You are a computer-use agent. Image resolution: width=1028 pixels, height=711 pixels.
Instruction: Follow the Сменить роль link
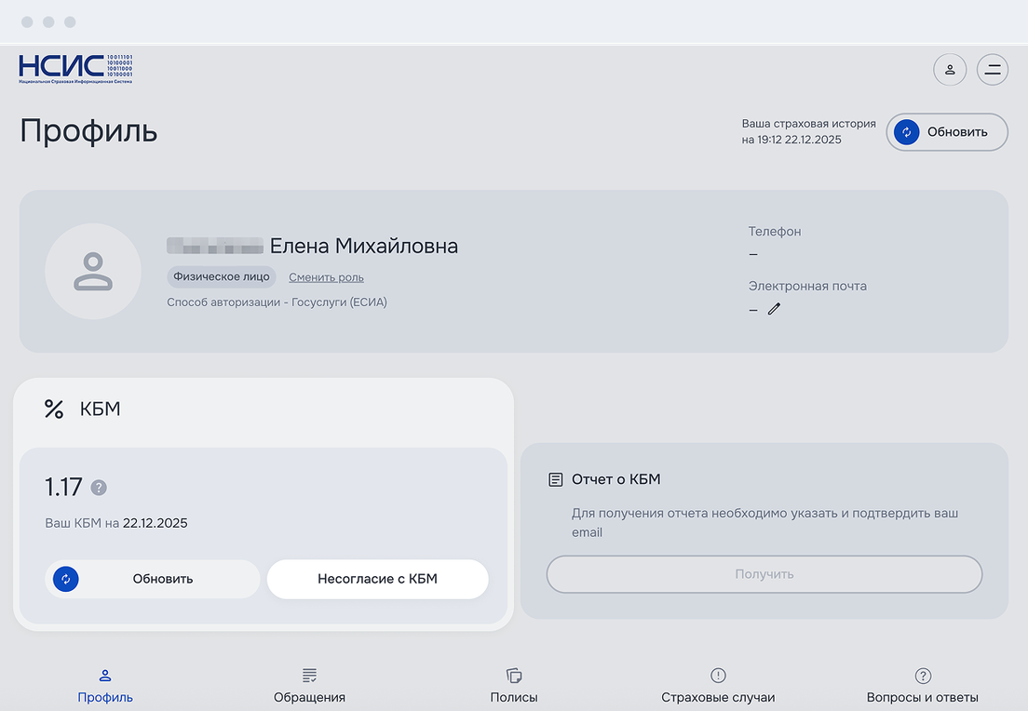pos(326,277)
